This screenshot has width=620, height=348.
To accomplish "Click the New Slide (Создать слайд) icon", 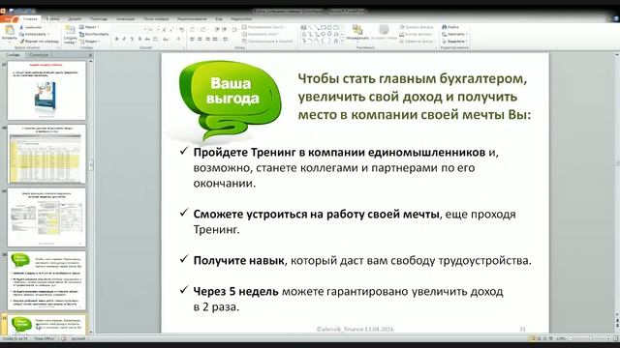I will 70,30.
